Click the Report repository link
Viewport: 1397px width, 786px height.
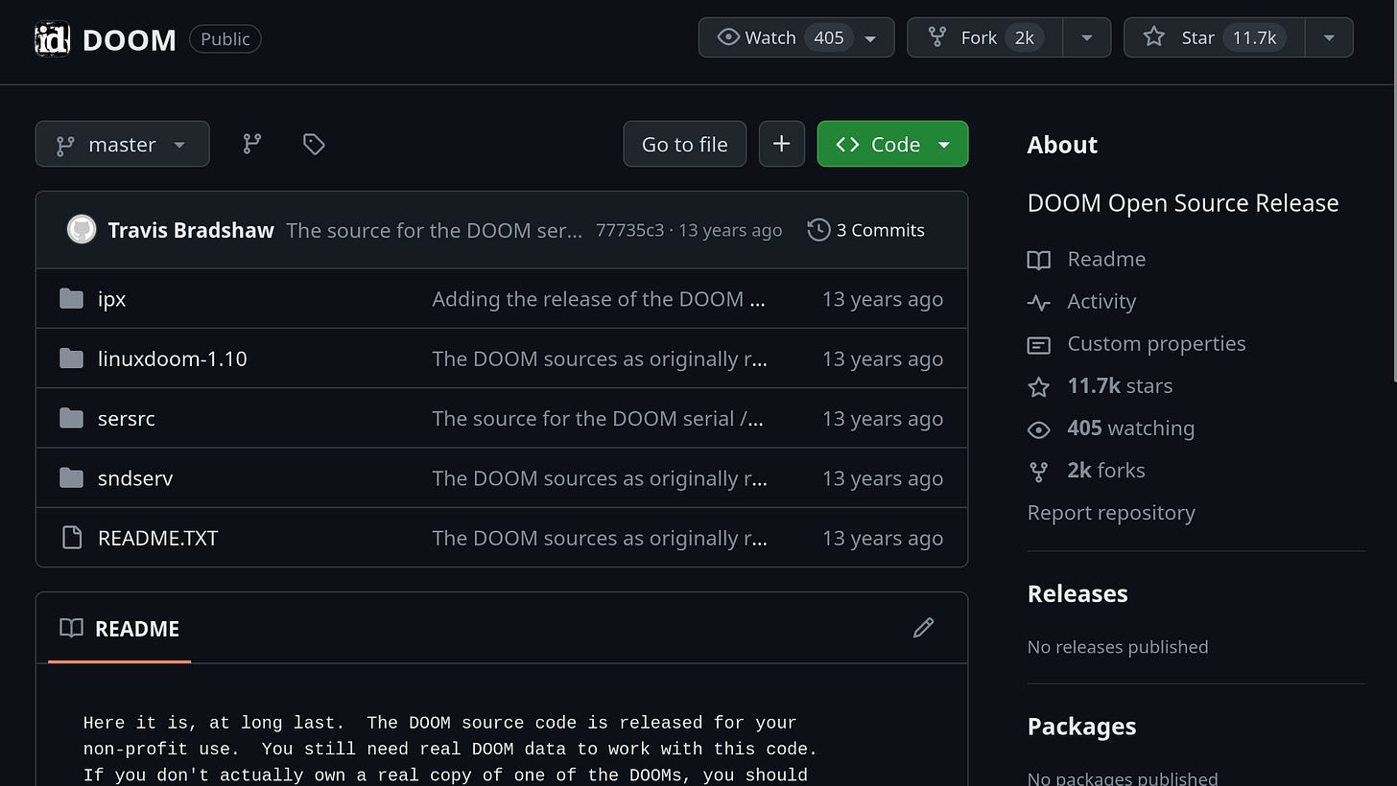coord(1111,513)
